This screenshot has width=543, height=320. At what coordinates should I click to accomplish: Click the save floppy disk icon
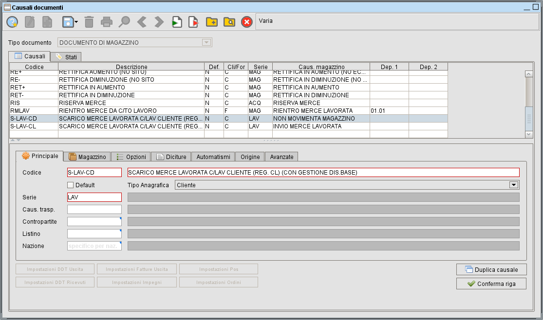[67, 21]
